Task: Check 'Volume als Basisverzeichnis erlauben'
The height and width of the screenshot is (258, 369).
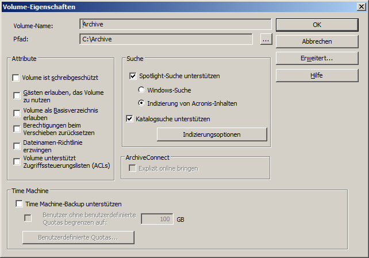Action: pyautogui.click(x=17, y=113)
